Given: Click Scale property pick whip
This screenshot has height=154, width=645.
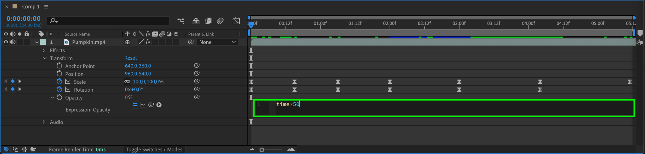Looking at the screenshot, I should (197, 81).
